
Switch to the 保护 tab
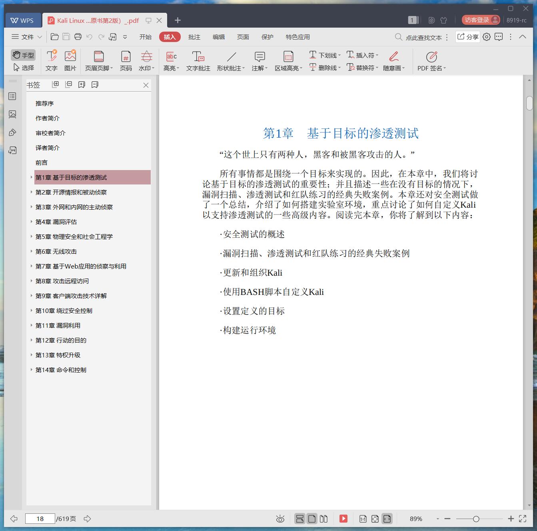coord(268,37)
